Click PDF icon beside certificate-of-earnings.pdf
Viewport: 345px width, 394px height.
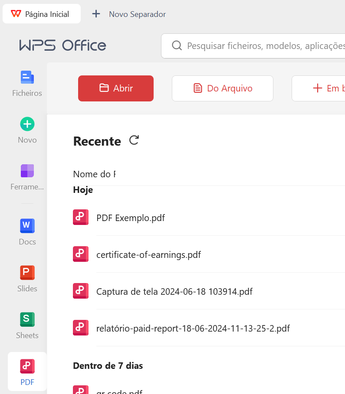click(81, 254)
